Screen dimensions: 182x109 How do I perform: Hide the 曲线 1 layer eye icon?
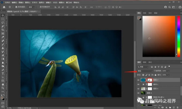click(x=138, y=84)
